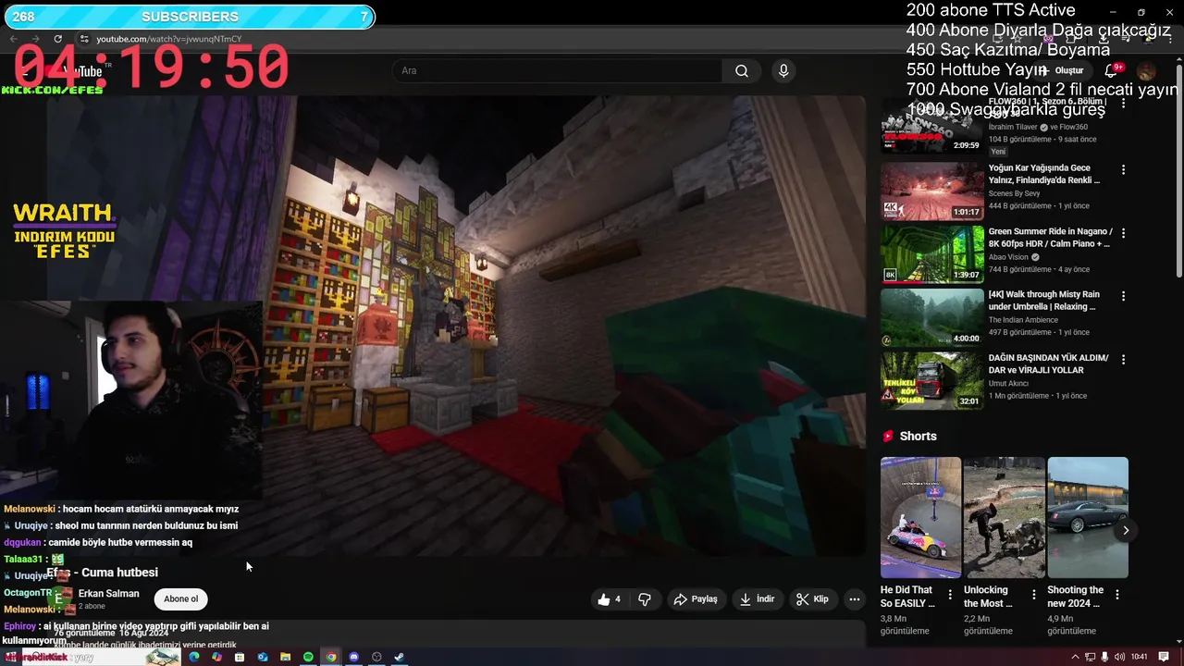
Task: Open Walk through Misty Rain thumbnail
Action: (x=931, y=317)
